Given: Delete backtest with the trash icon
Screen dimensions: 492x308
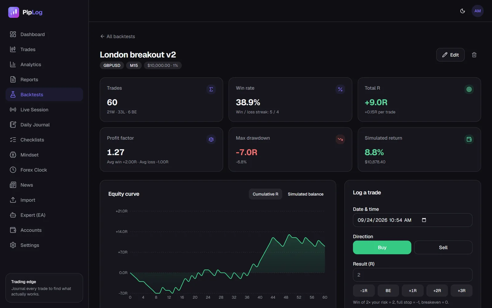Looking at the screenshot, I should pos(474,55).
